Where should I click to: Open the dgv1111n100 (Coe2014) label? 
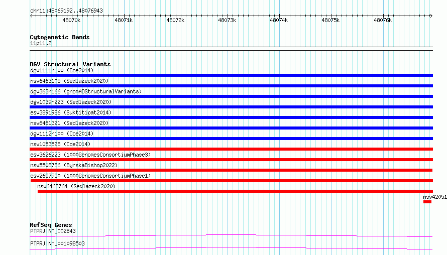(62, 70)
